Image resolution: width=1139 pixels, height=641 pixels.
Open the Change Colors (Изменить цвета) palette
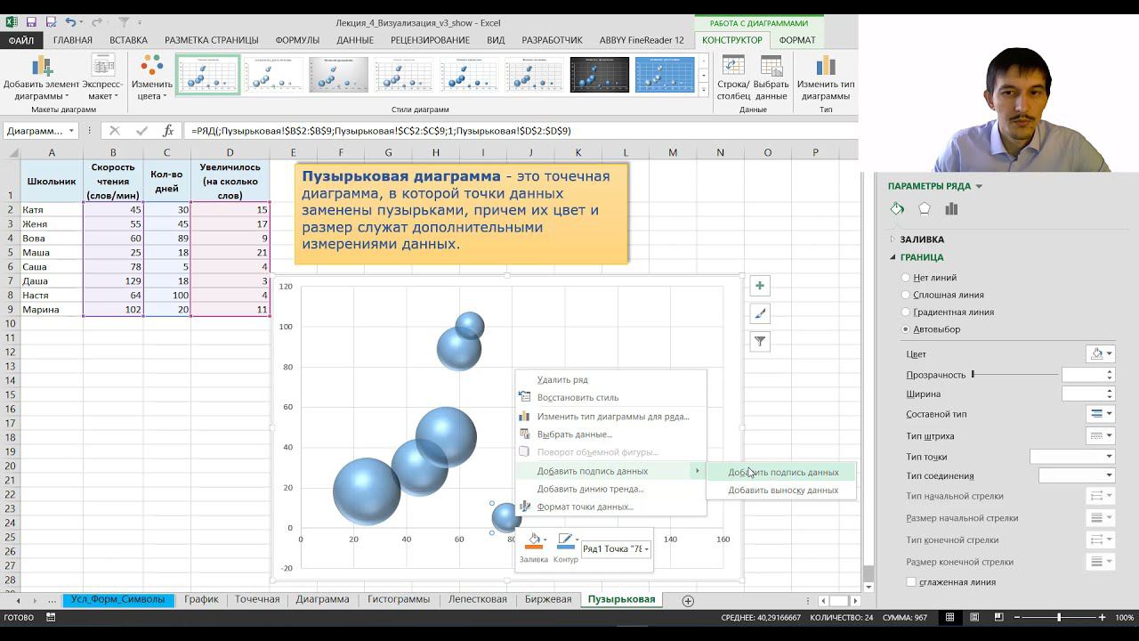(x=152, y=78)
